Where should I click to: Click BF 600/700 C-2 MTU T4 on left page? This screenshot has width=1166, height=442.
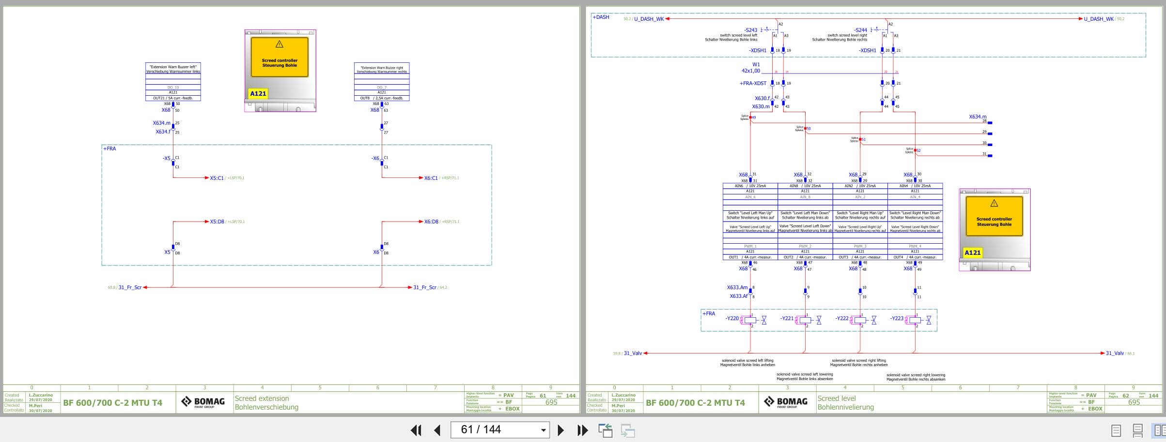[x=112, y=403]
